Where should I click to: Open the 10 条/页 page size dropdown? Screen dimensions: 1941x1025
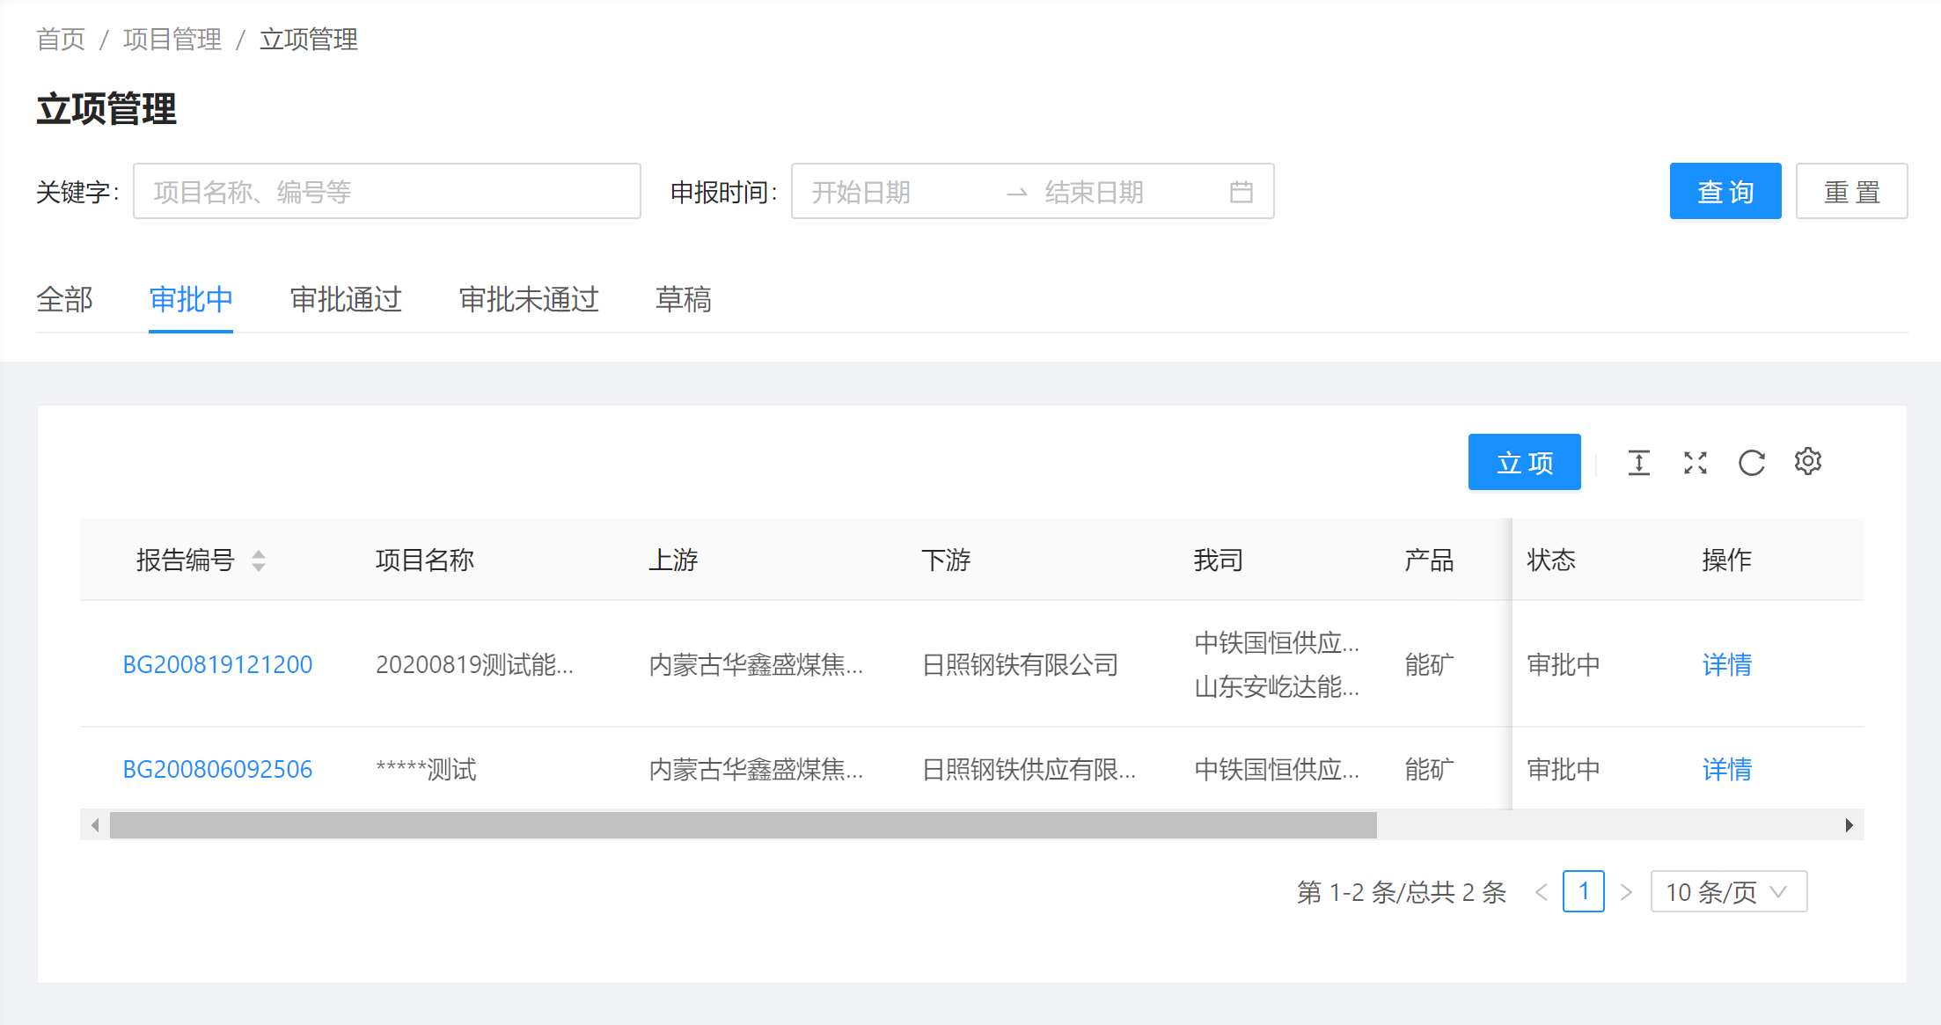[1728, 892]
